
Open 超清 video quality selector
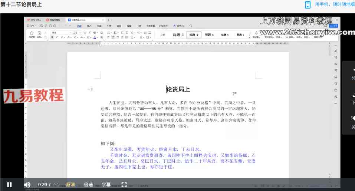click(x=70, y=184)
